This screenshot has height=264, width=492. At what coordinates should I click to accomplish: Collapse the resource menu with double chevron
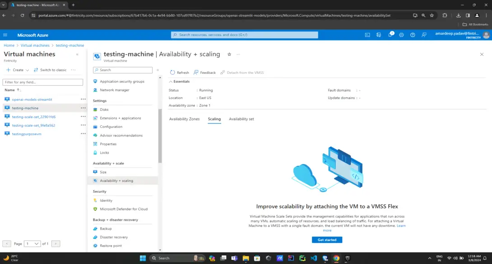pyautogui.click(x=158, y=70)
